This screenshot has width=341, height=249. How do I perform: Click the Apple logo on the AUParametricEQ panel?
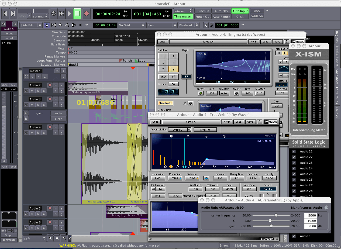coord(326,207)
